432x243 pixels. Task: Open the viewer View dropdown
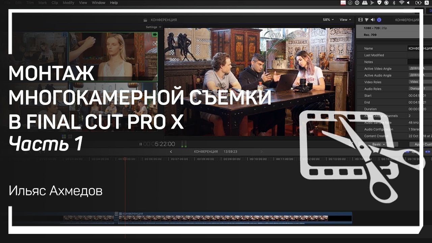pos(345,20)
